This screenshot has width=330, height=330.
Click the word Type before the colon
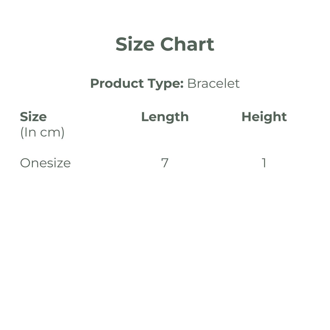tap(164, 84)
